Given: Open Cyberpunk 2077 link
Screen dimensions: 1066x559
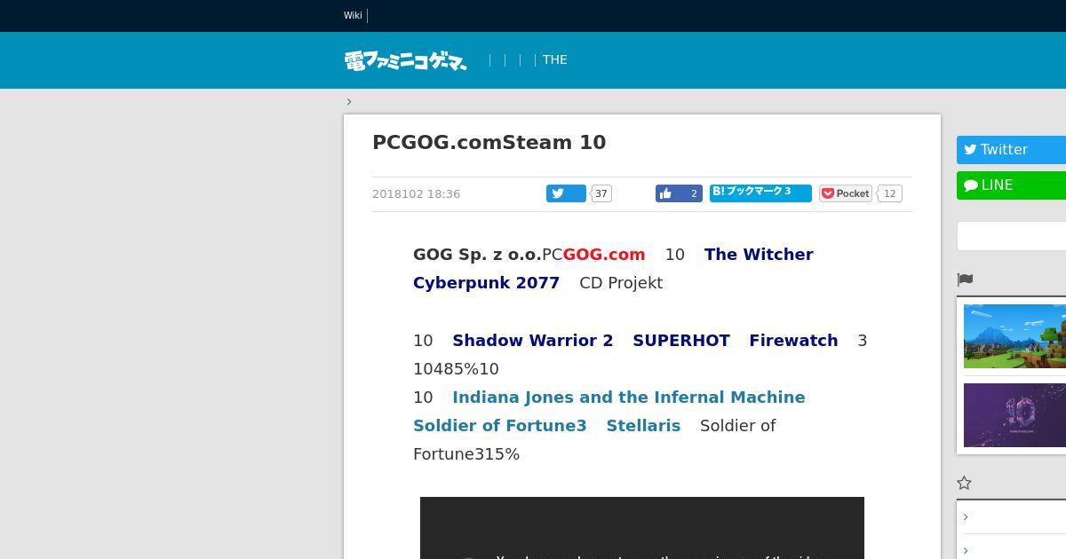Looking at the screenshot, I should (486, 283).
